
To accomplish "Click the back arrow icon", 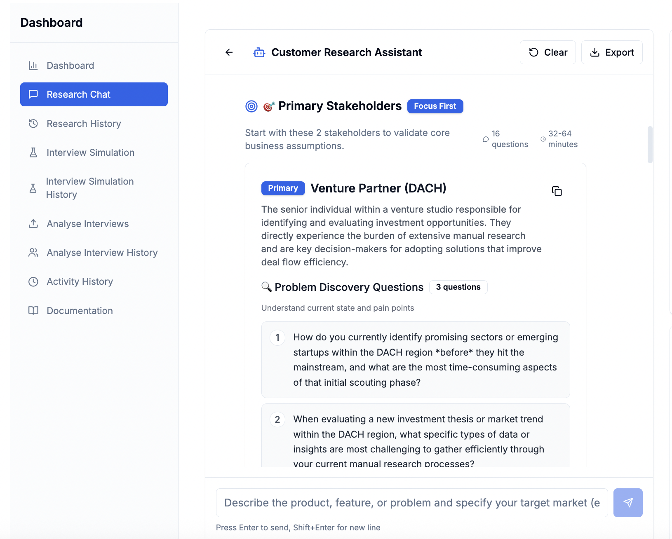I will (229, 52).
